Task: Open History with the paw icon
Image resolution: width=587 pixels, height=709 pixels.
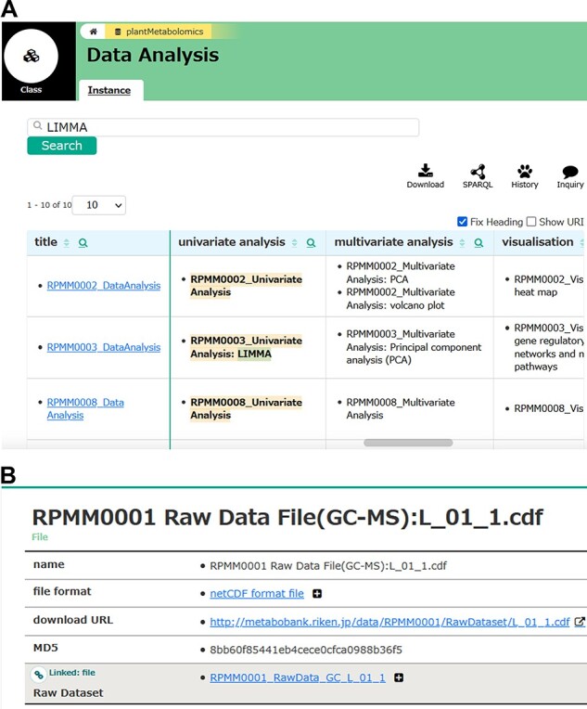Action: point(525,171)
